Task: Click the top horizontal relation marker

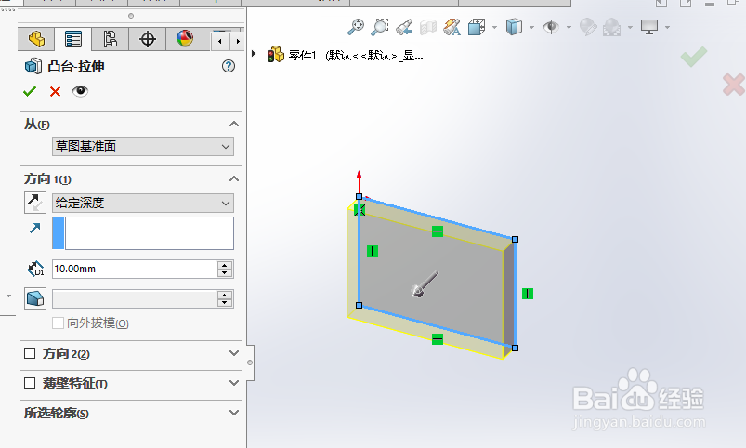Action: coord(438,231)
